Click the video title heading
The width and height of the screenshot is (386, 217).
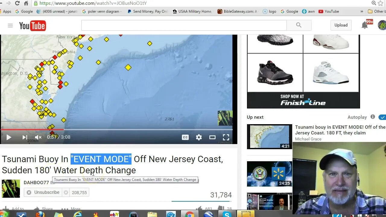tap(112, 165)
